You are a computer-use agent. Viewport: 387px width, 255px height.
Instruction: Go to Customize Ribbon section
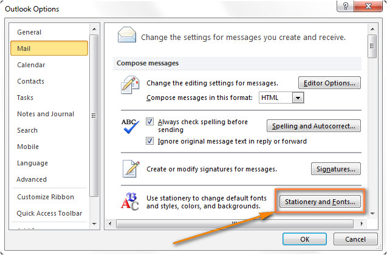[x=46, y=197]
